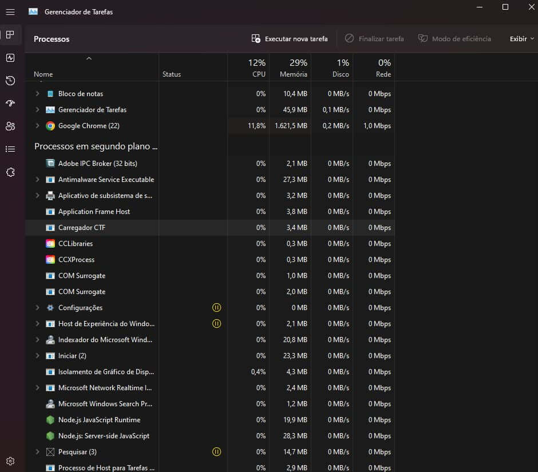Open Task Manager settings gear
Screen dimensions: 538x472
pos(10,461)
